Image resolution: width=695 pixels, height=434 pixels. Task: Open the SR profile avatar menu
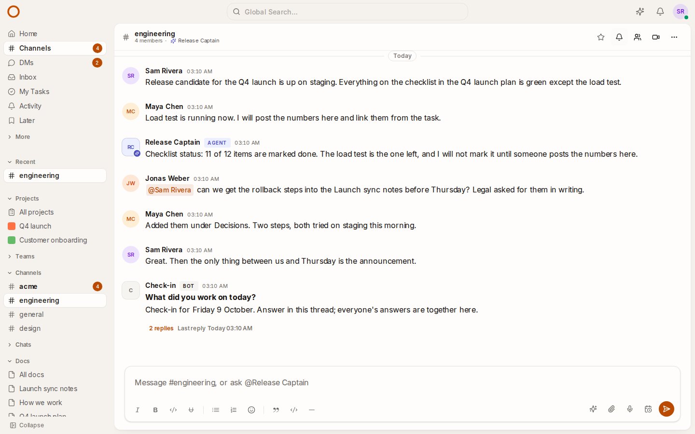[x=681, y=12]
